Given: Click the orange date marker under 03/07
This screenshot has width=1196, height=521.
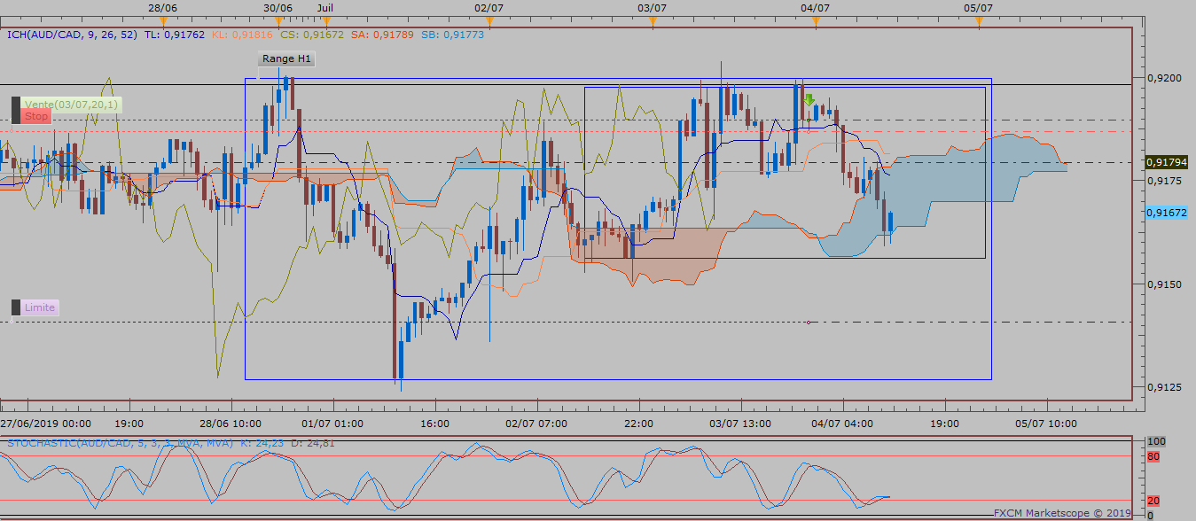Looking at the screenshot, I should point(653,21).
